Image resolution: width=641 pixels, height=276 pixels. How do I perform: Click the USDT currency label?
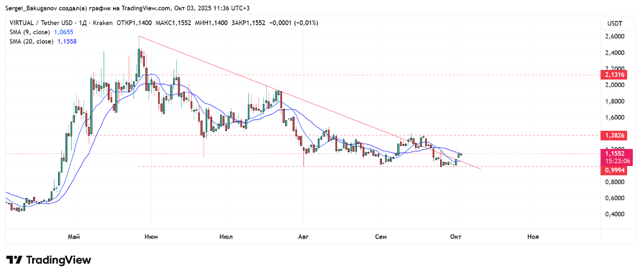pyautogui.click(x=615, y=23)
